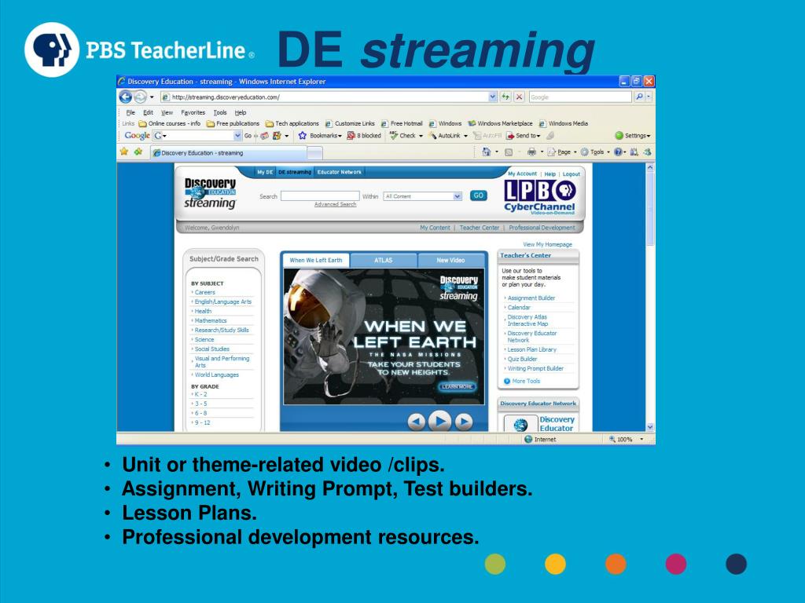The image size is (805, 603).
Task: Click the browser Forward arrow button
Action: tap(140, 97)
